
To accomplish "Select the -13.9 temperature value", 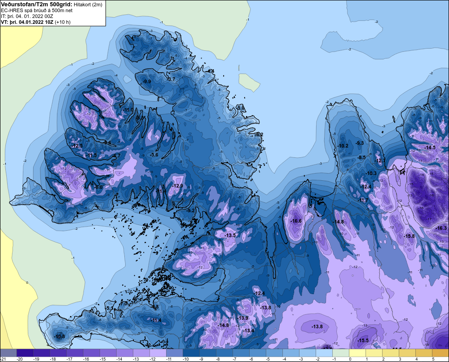I will pos(243,318).
